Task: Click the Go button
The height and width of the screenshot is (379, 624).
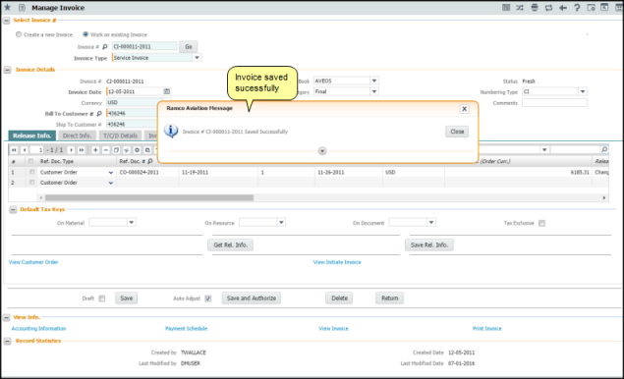Action: pyautogui.click(x=189, y=46)
